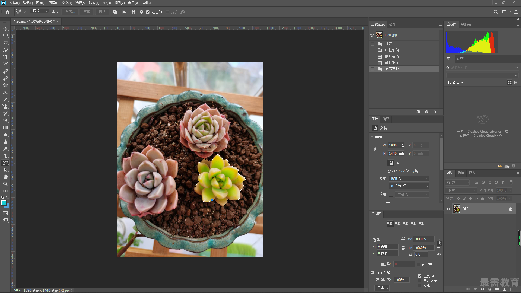Open layer blend mode Normal dropdown
This screenshot has height=293, width=521.
[461, 191]
